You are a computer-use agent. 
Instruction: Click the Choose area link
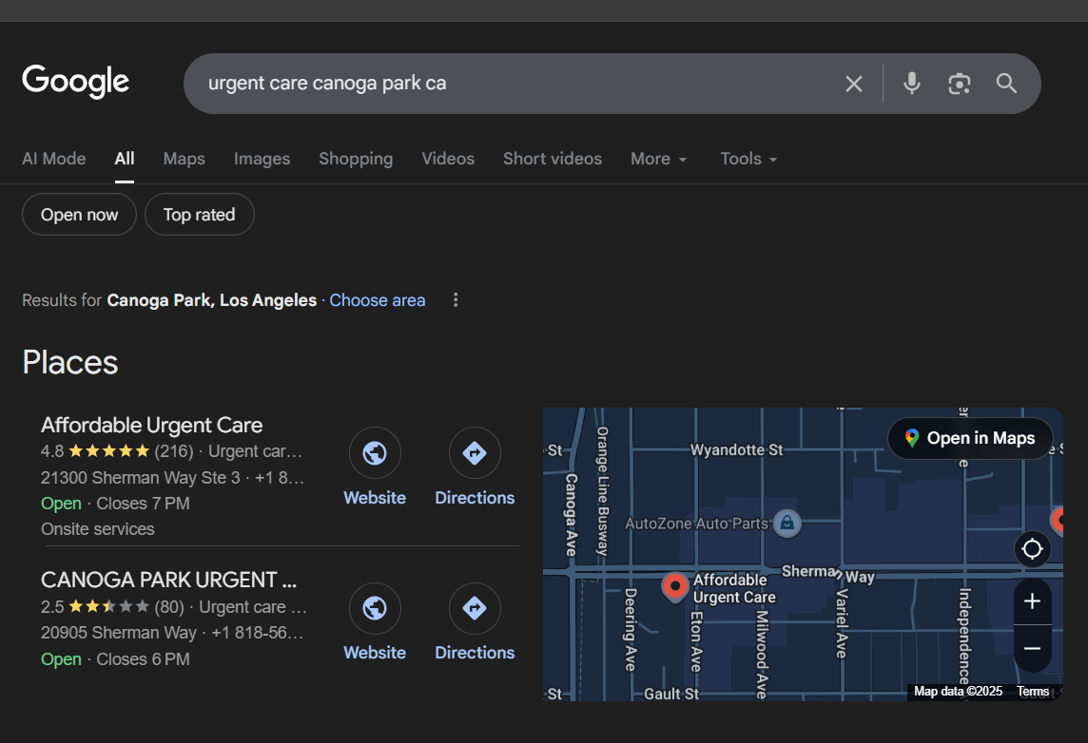tap(378, 300)
